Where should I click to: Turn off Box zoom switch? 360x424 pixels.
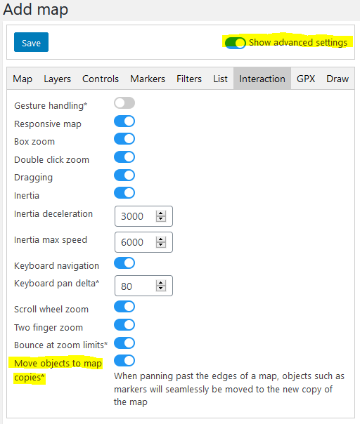124,139
